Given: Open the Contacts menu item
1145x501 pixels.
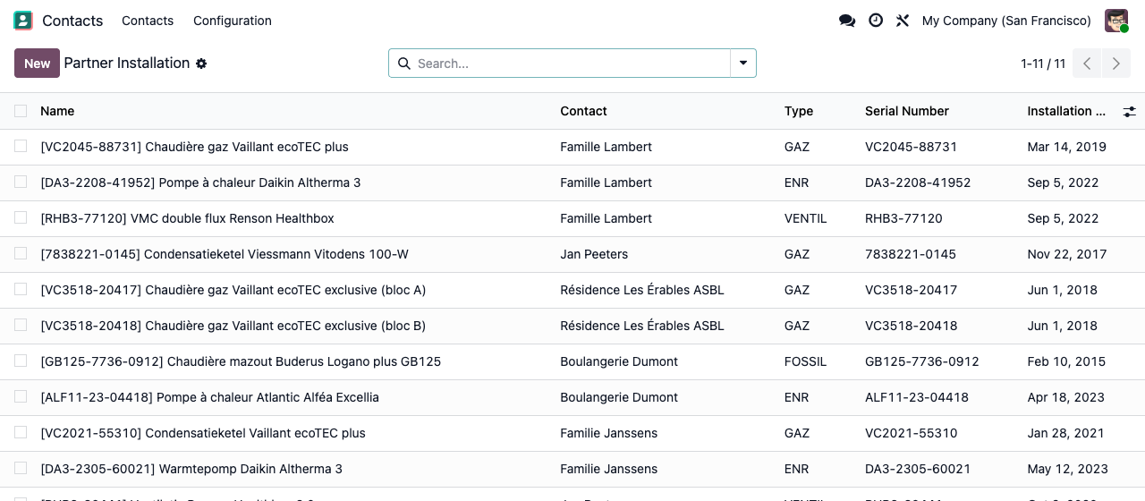Looking at the screenshot, I should click(x=148, y=21).
